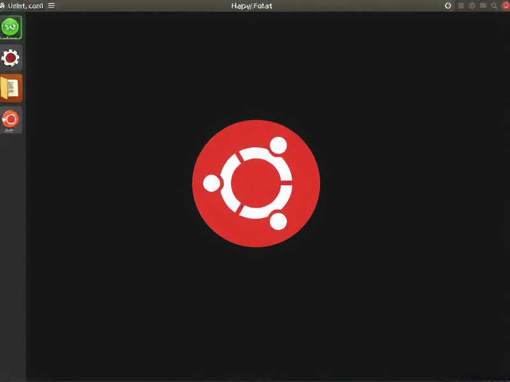Click the gray square tray icon
The height and width of the screenshot is (382, 510).
461,6
